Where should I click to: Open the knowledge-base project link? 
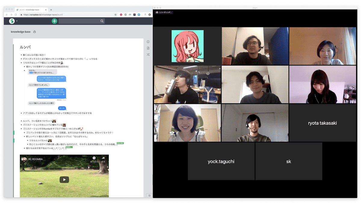pyautogui.click(x=21, y=32)
